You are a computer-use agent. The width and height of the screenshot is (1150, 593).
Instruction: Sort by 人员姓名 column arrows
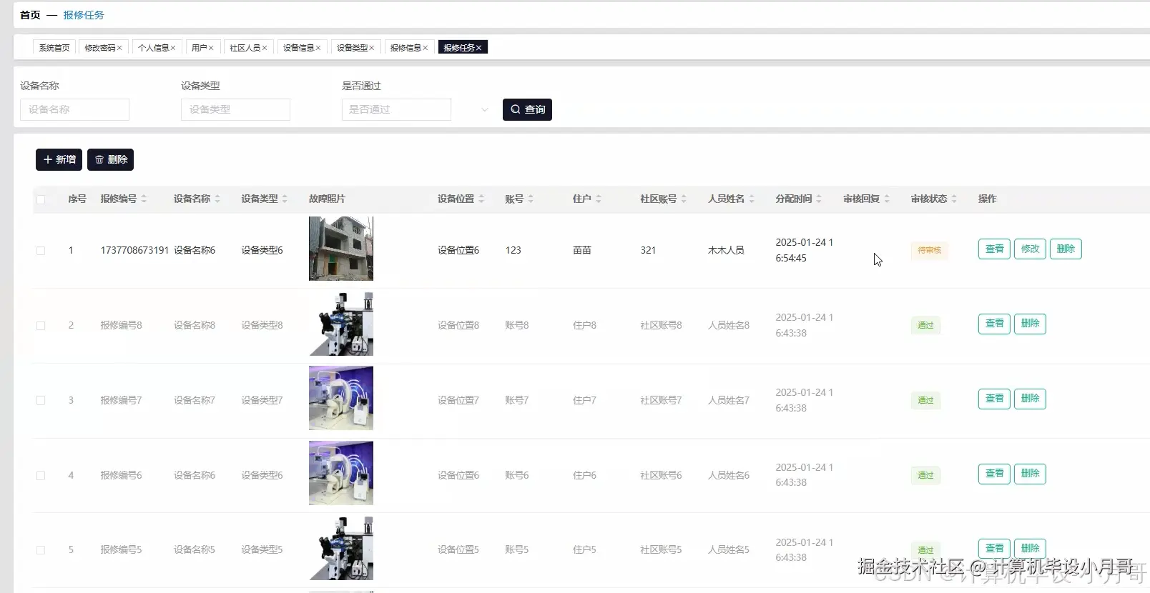click(x=752, y=199)
